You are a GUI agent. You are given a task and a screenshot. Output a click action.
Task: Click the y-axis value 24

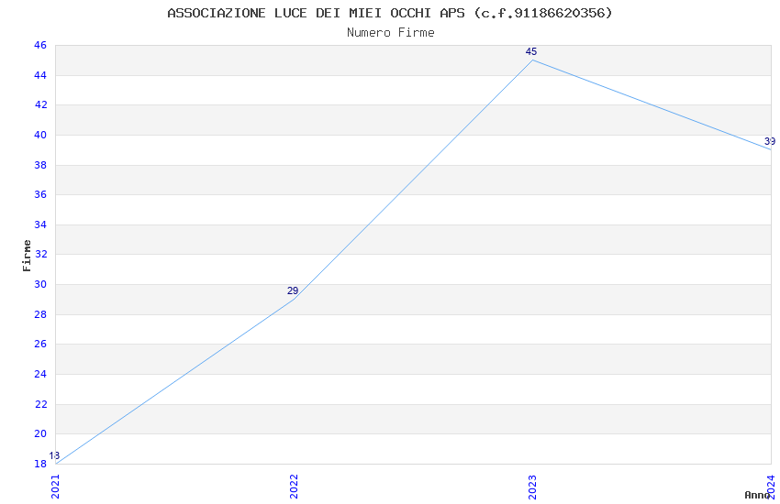coord(40,375)
